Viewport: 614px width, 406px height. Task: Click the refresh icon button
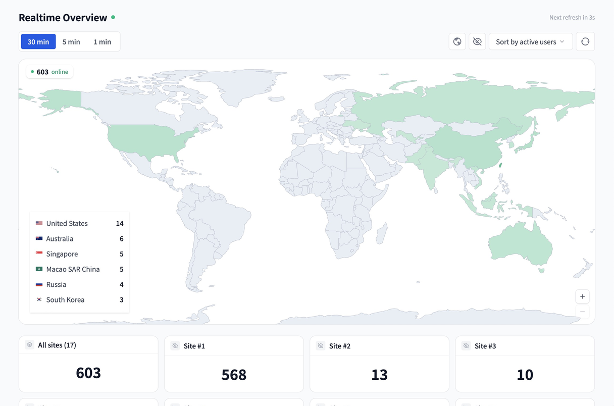point(585,41)
